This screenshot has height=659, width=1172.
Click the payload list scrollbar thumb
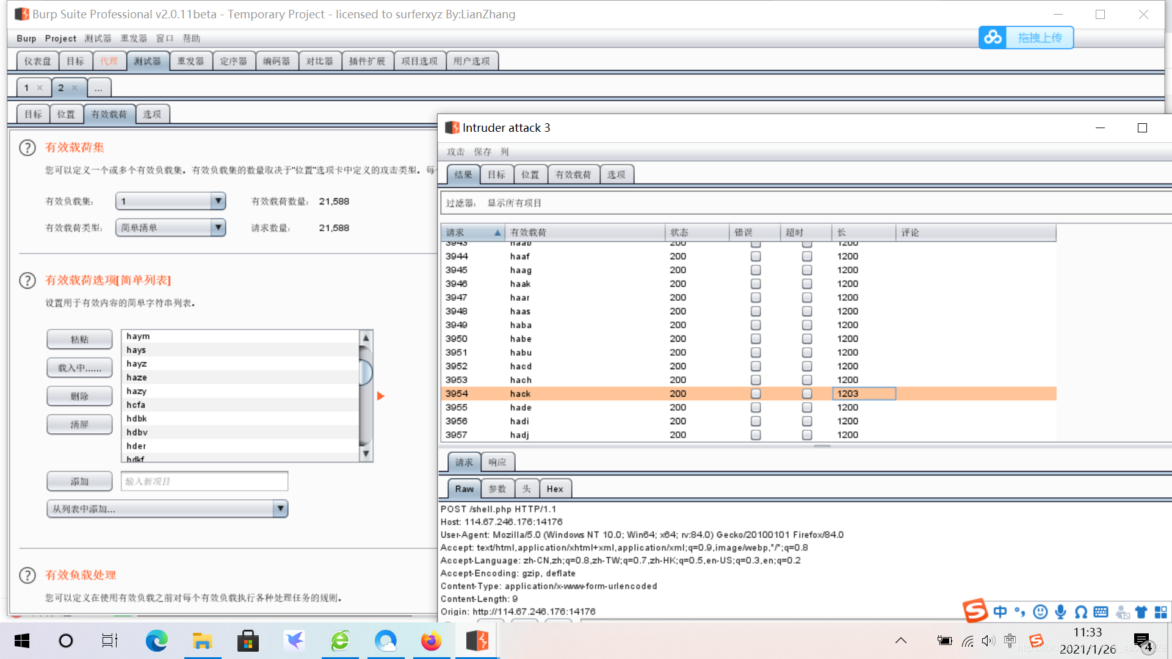366,372
